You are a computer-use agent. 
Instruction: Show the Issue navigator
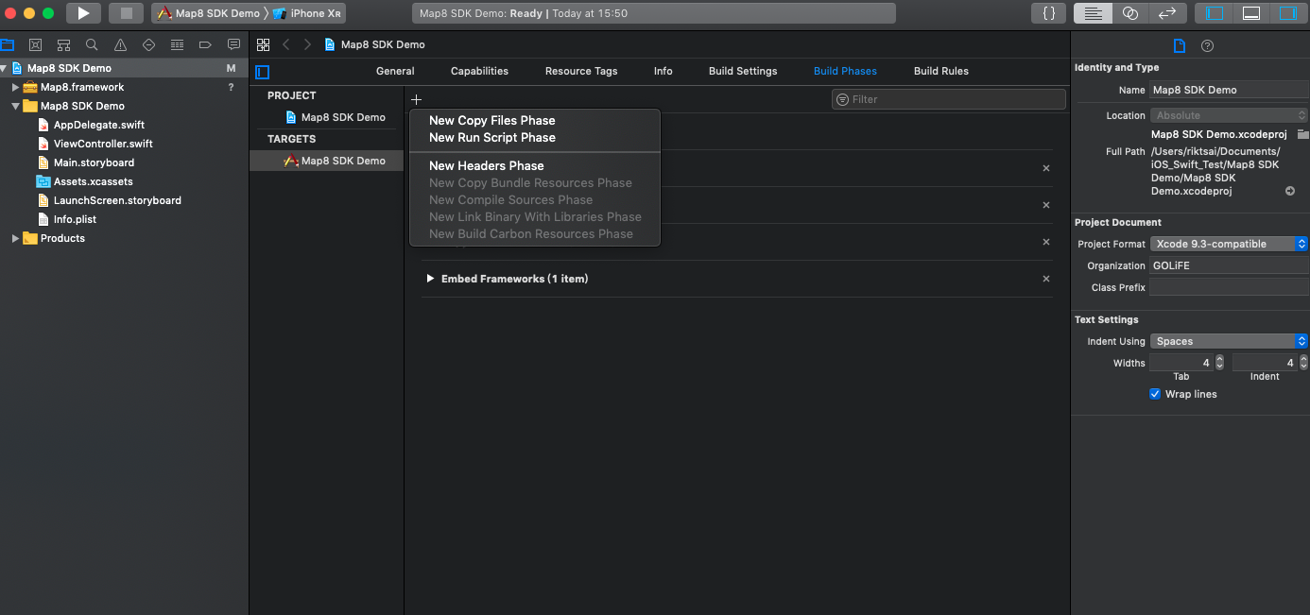pos(120,44)
